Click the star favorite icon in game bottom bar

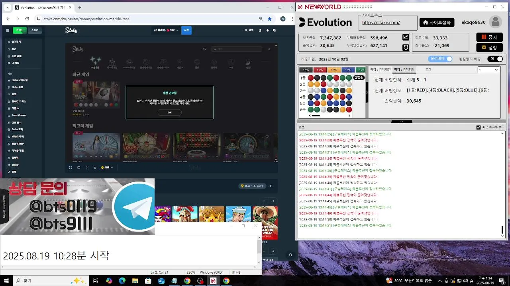(95, 168)
